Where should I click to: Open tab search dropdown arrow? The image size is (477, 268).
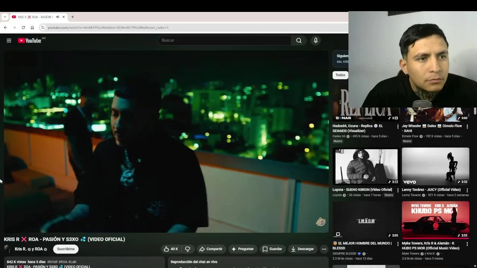pyautogui.click(x=5, y=17)
